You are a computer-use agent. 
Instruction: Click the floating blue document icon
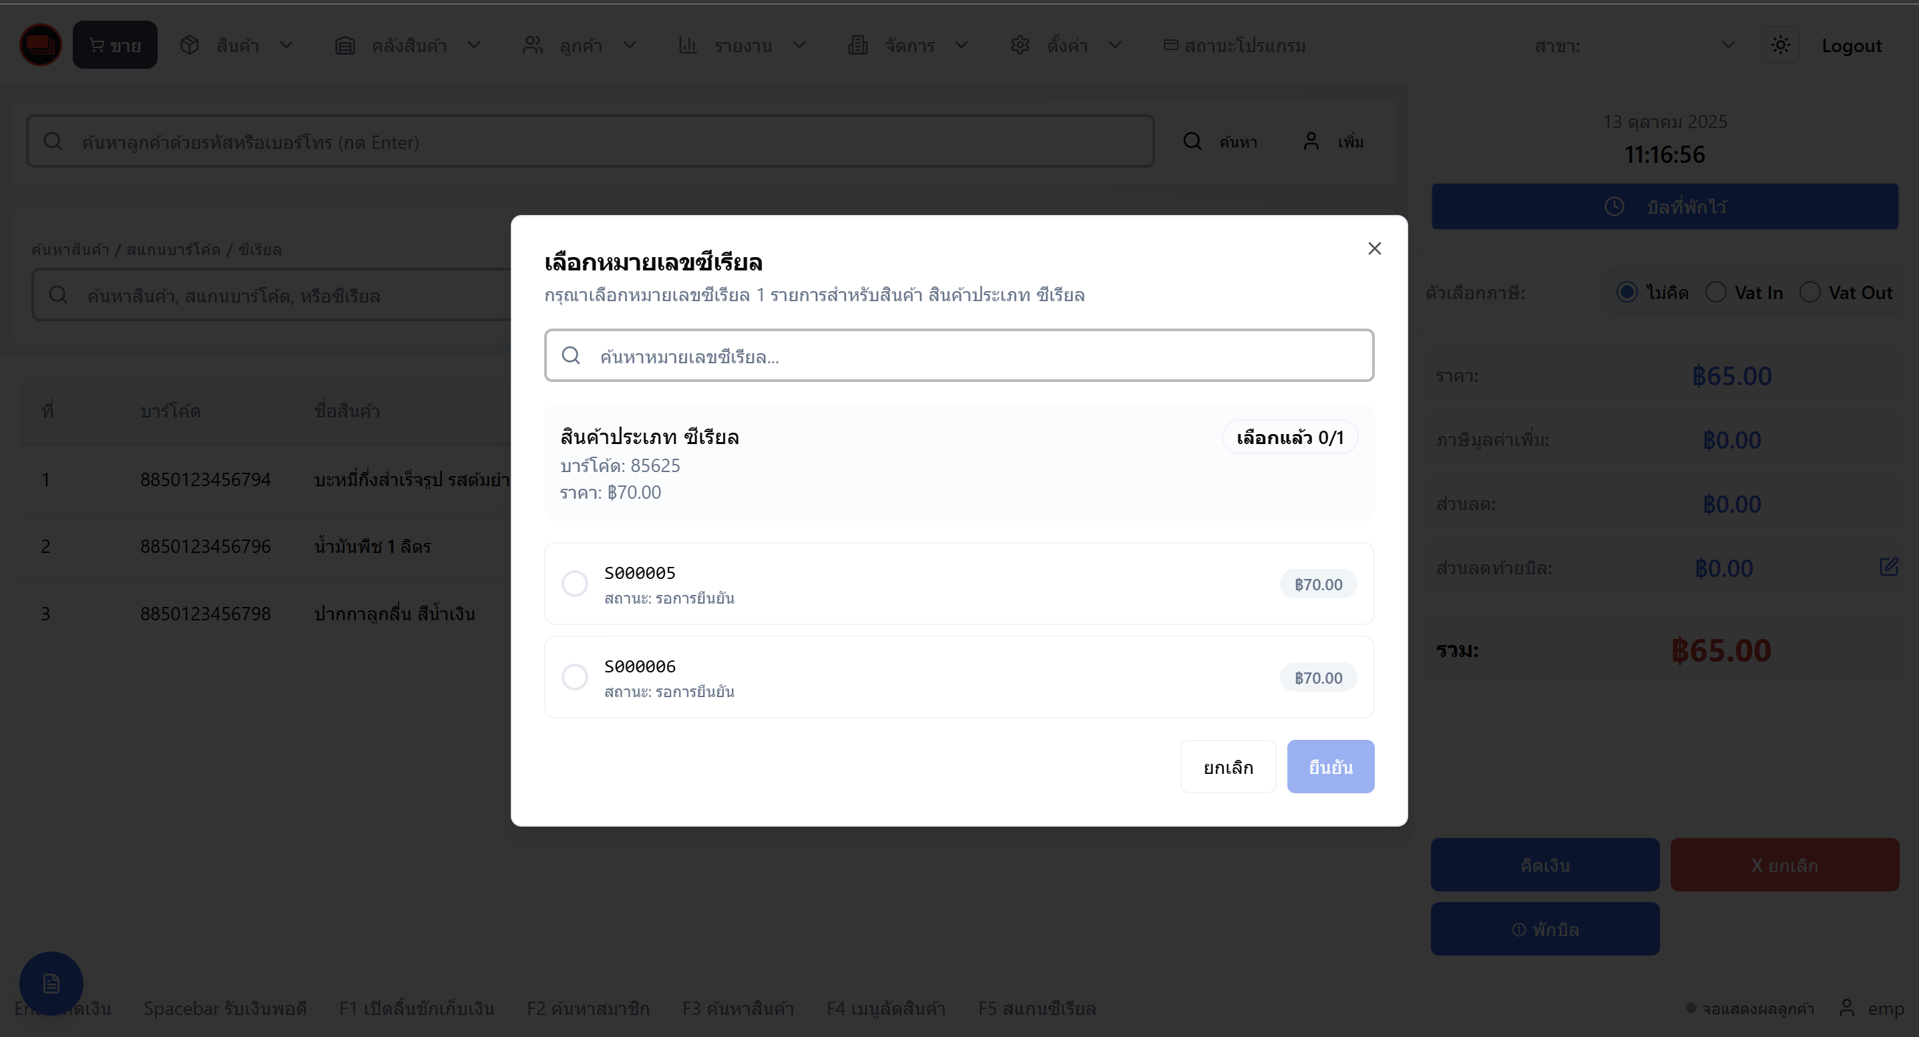point(51,984)
